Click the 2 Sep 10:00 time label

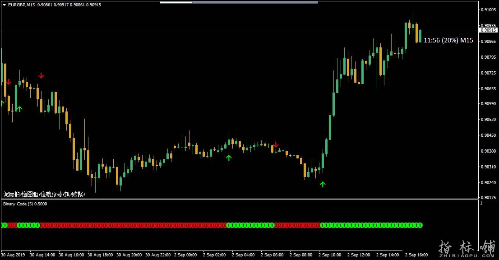(x=330, y=255)
